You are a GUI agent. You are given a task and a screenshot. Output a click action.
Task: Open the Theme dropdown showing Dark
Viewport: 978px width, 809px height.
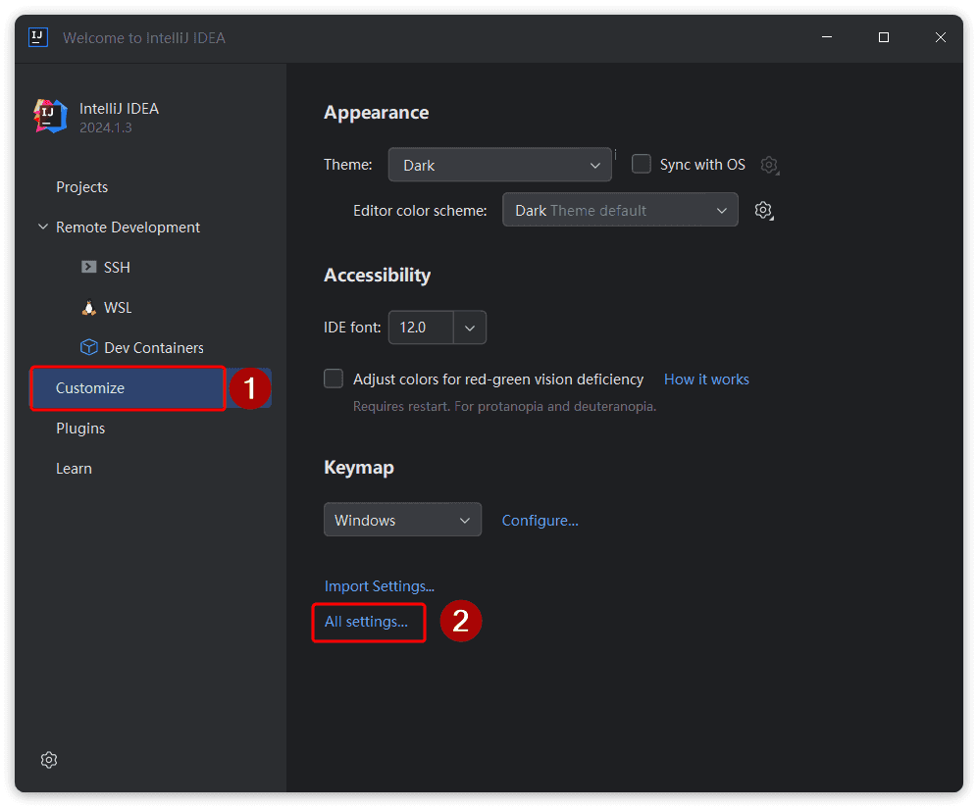[x=499, y=165]
